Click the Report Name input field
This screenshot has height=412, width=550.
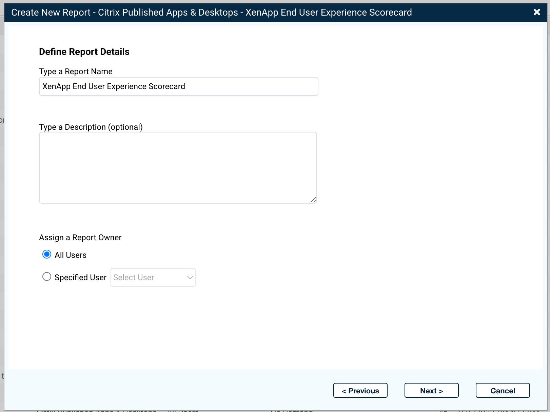pos(179,86)
